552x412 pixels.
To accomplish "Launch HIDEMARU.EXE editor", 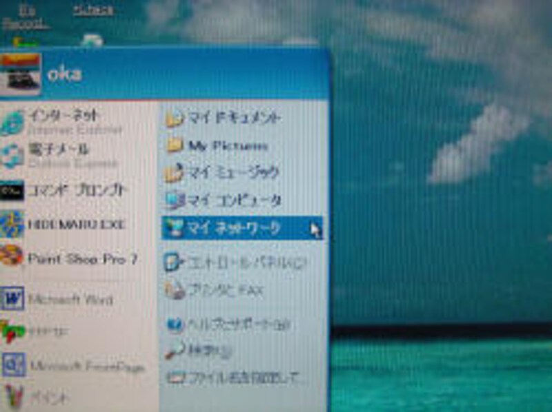I will tap(63, 225).
